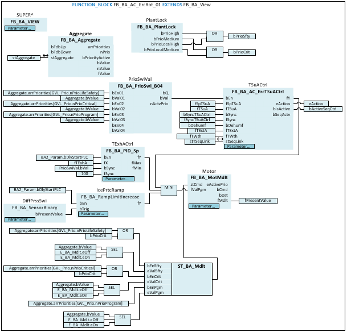Click the OR block fed by nPrioCritical near ST_BA_Mdlt
The image size is (347, 332).
click(115, 271)
